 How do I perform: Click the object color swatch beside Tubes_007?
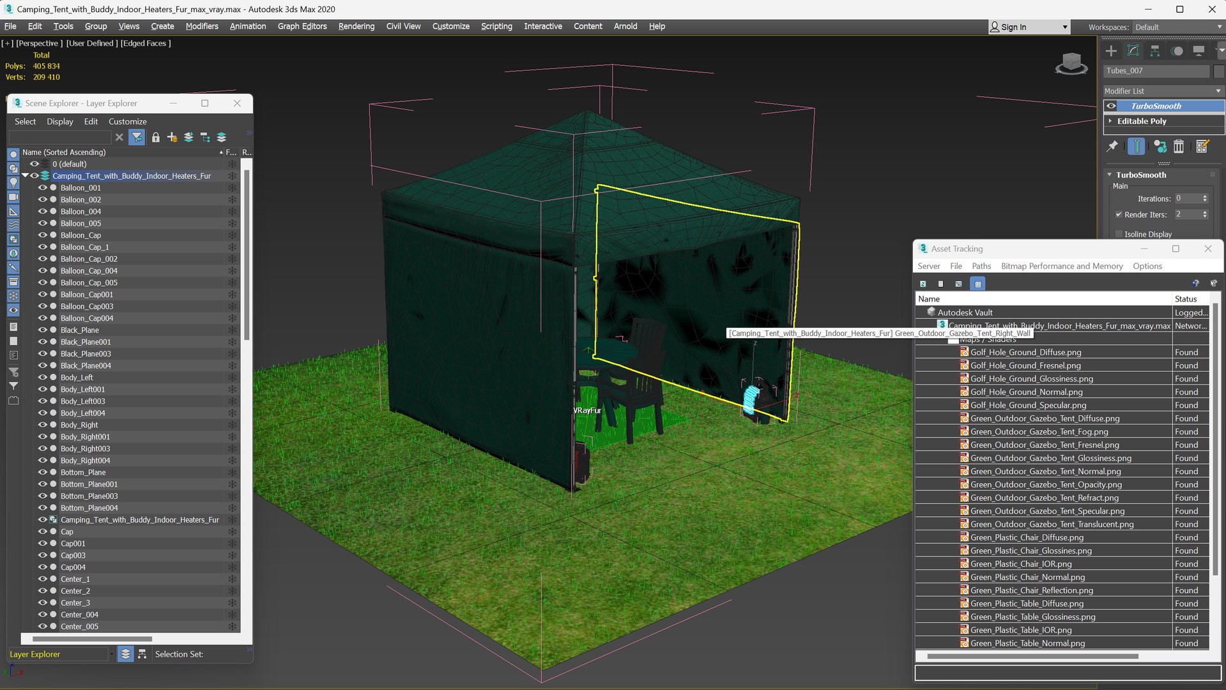pos(1218,71)
